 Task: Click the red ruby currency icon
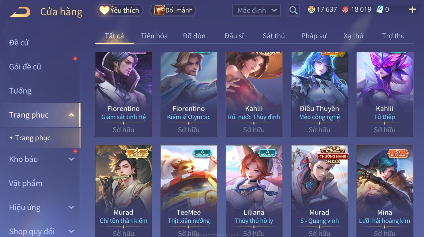pyautogui.click(x=345, y=10)
